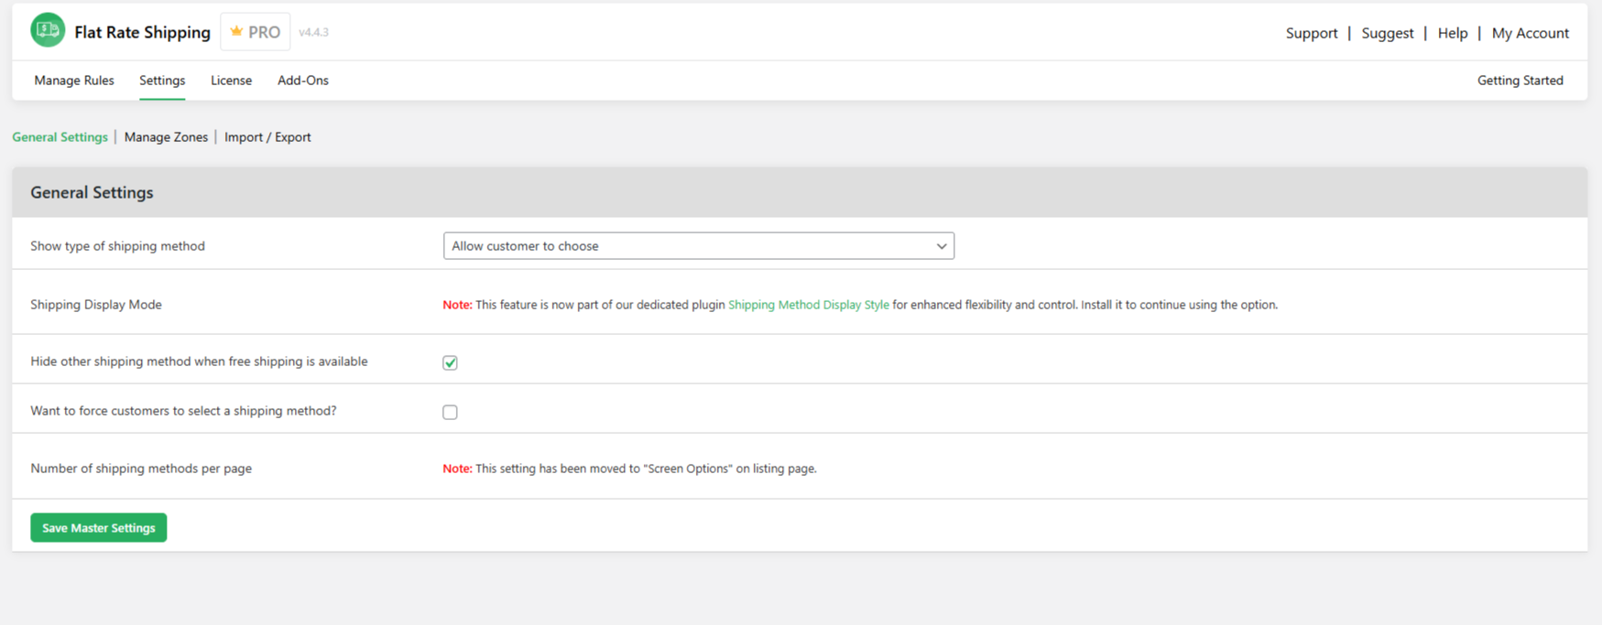Open the Suggest link
1602x625 pixels.
1388,33
